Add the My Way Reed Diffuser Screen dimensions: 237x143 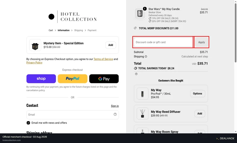pos(200,113)
